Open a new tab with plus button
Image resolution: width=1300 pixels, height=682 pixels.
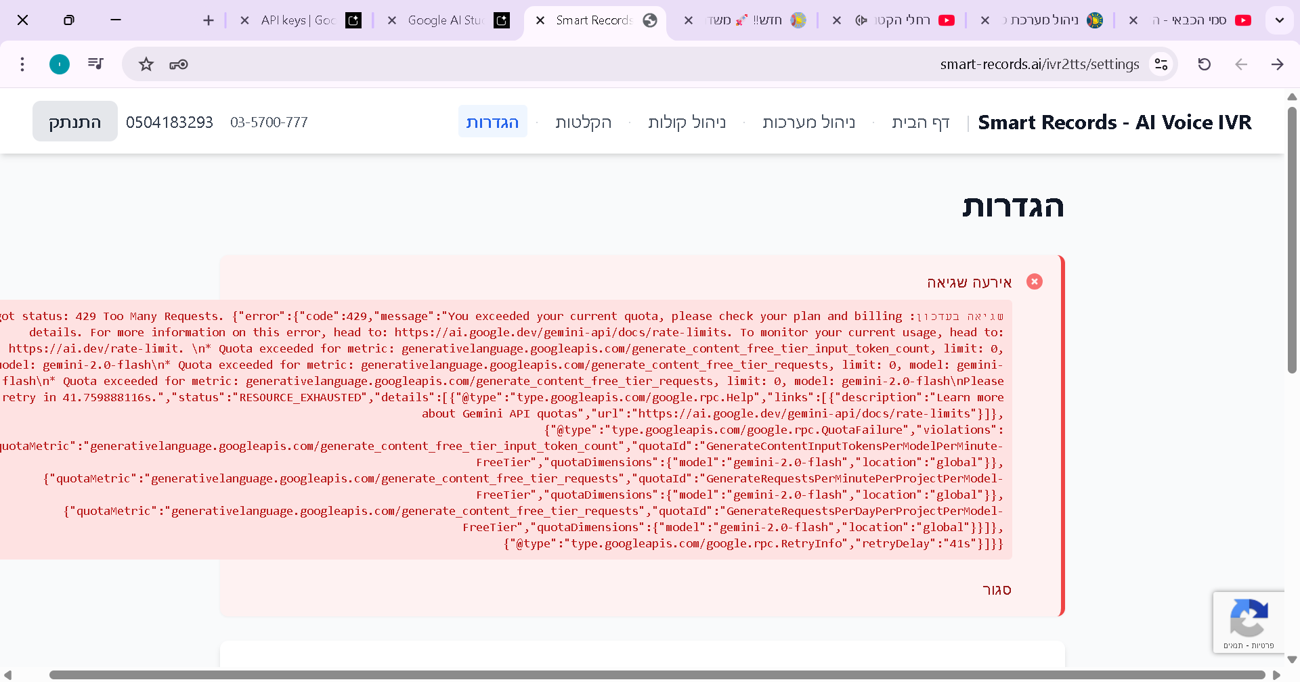(209, 20)
